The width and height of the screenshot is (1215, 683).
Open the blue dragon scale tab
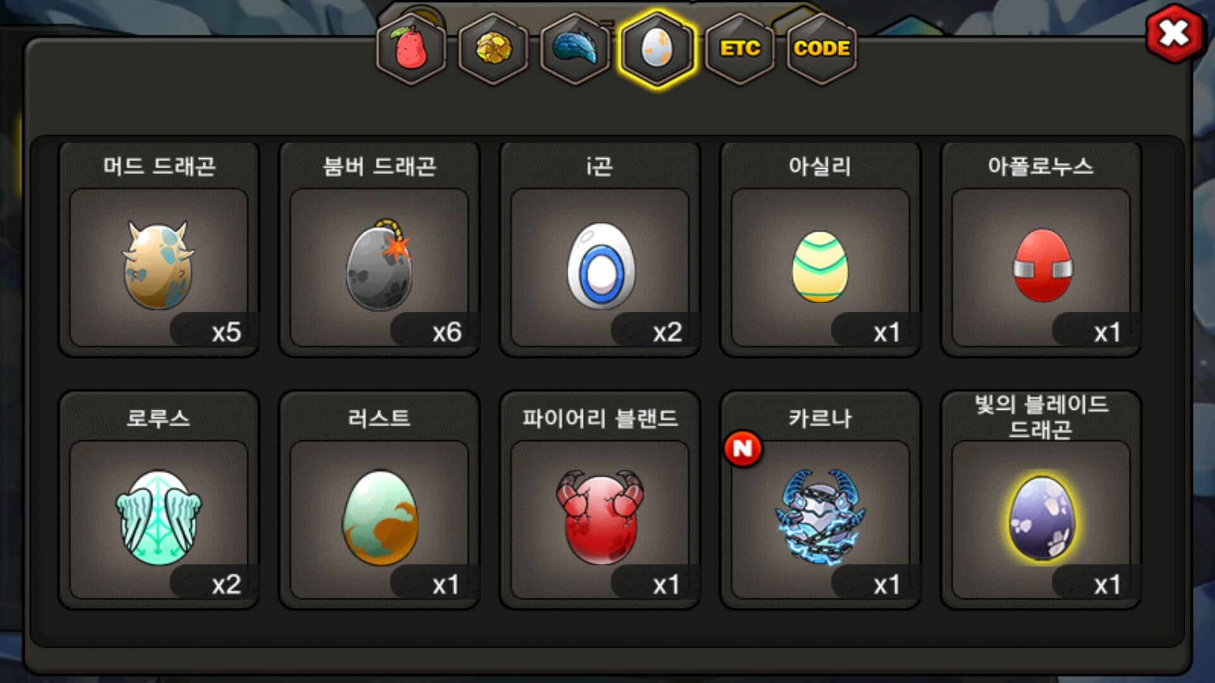[575, 48]
